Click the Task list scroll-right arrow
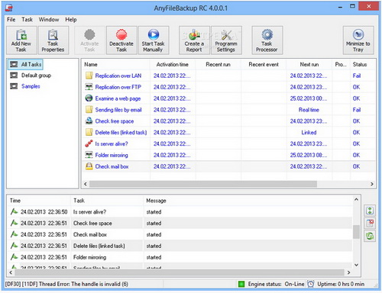This screenshot has width=382, height=293. (x=372, y=184)
